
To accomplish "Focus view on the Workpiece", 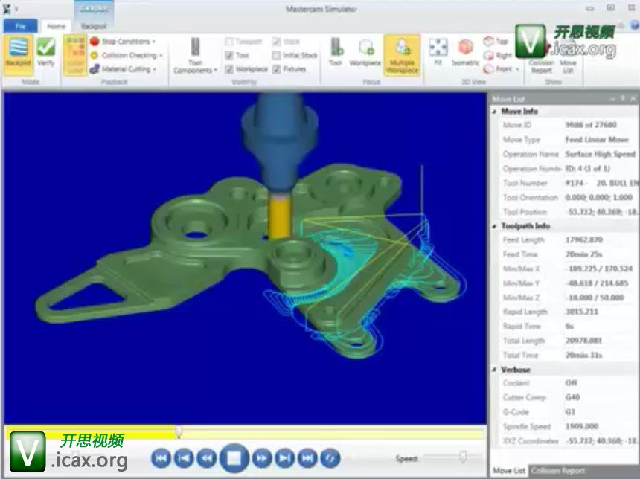I will tap(365, 52).
